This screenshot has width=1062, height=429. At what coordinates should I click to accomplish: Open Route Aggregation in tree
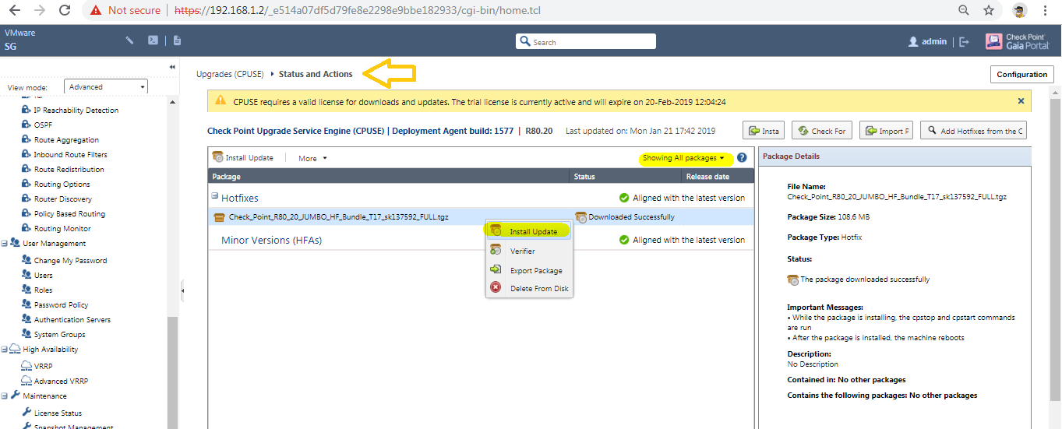click(x=66, y=140)
